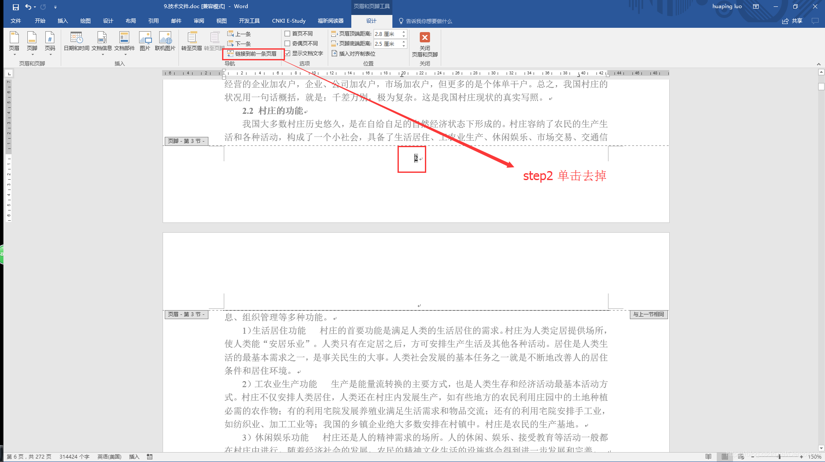Viewport: 825px width, 462px height.
Task: Open the 文件 menu
Action: point(16,21)
